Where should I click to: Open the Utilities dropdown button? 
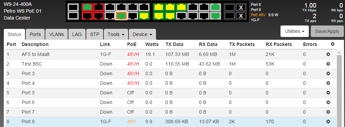tap(294, 31)
